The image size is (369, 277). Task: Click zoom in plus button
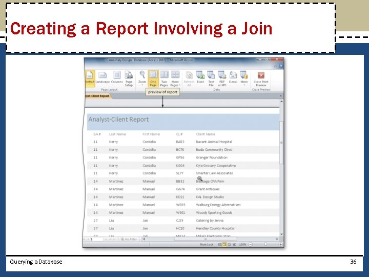[x=280, y=245]
